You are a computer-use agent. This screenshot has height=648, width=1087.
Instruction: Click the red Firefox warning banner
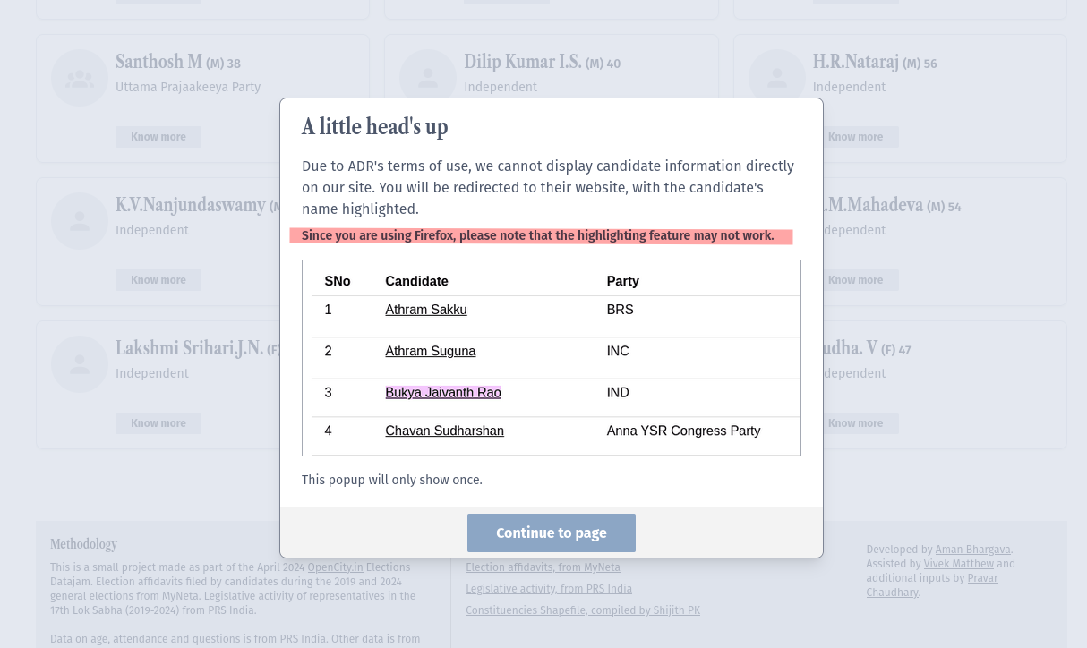541,236
